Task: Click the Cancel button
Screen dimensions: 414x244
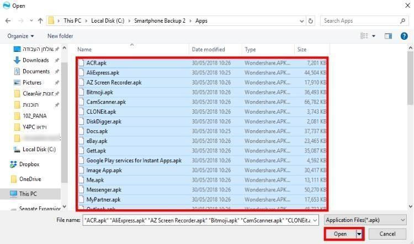Action: 388,234
